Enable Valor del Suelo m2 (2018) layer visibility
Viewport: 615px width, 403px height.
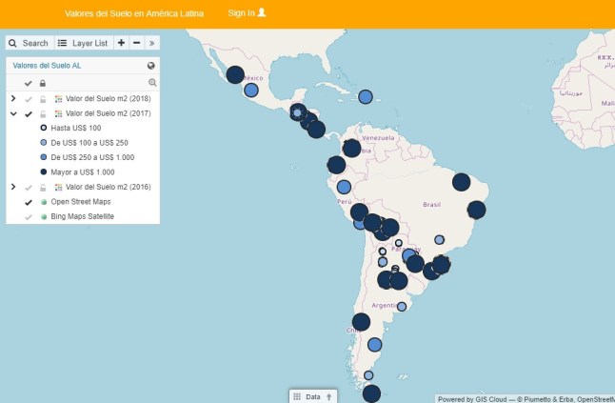tap(29, 99)
